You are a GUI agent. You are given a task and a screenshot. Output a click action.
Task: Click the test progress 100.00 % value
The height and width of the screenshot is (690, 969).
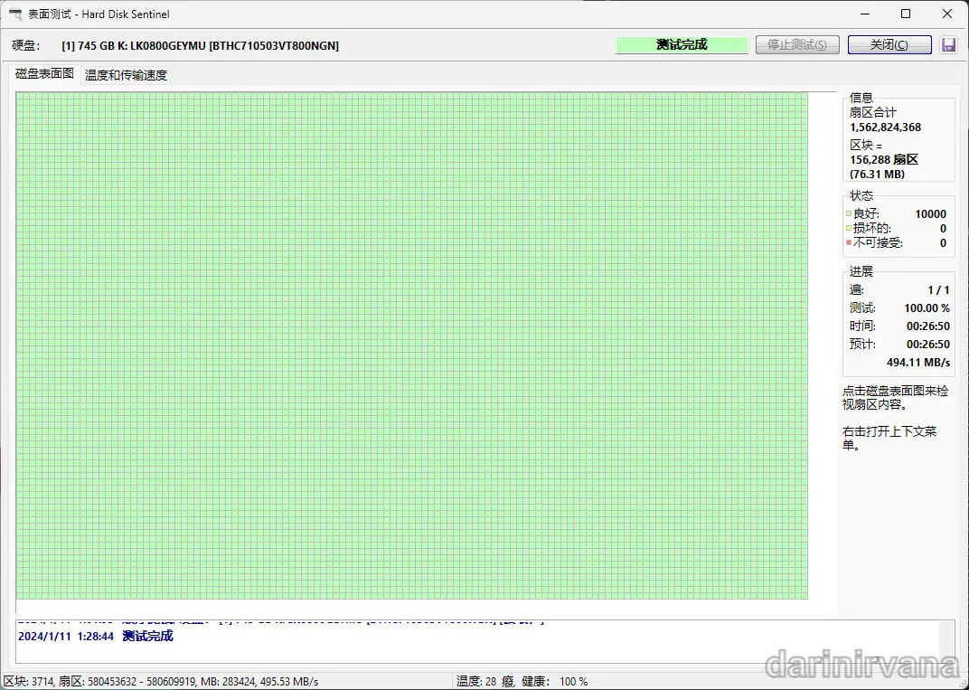(x=927, y=307)
